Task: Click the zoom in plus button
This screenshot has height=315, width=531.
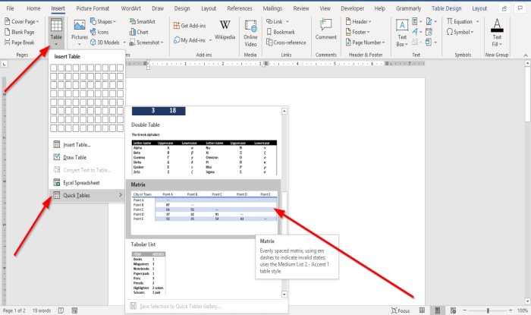Action: [x=511, y=310]
